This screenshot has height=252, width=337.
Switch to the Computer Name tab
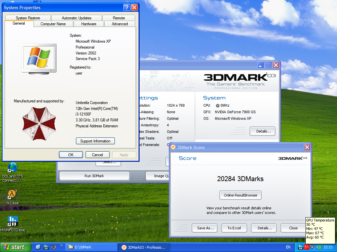coord(53,24)
